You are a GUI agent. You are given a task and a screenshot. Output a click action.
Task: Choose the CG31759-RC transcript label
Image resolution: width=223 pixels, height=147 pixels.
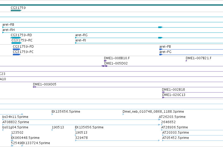22,40
